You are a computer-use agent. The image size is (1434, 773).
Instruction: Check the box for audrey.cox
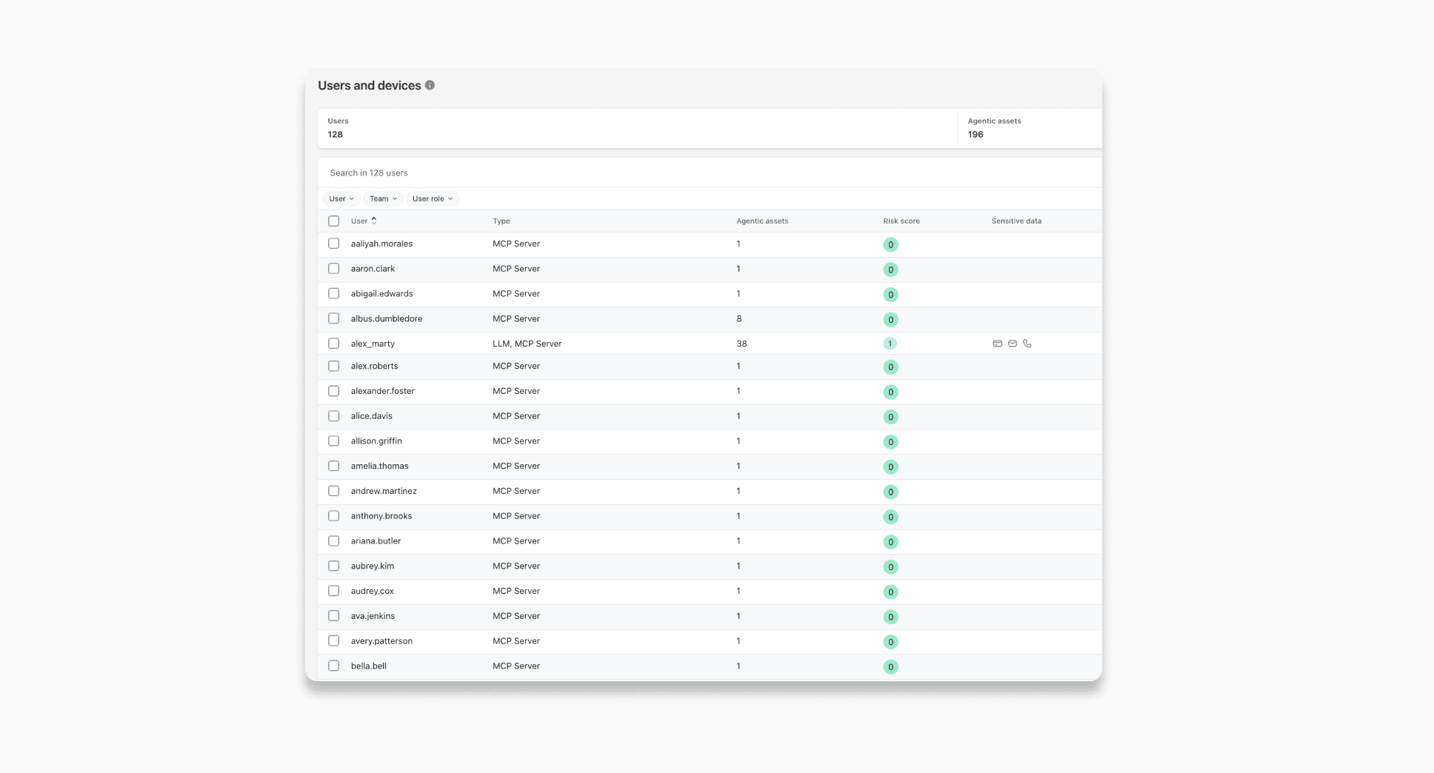coord(334,591)
